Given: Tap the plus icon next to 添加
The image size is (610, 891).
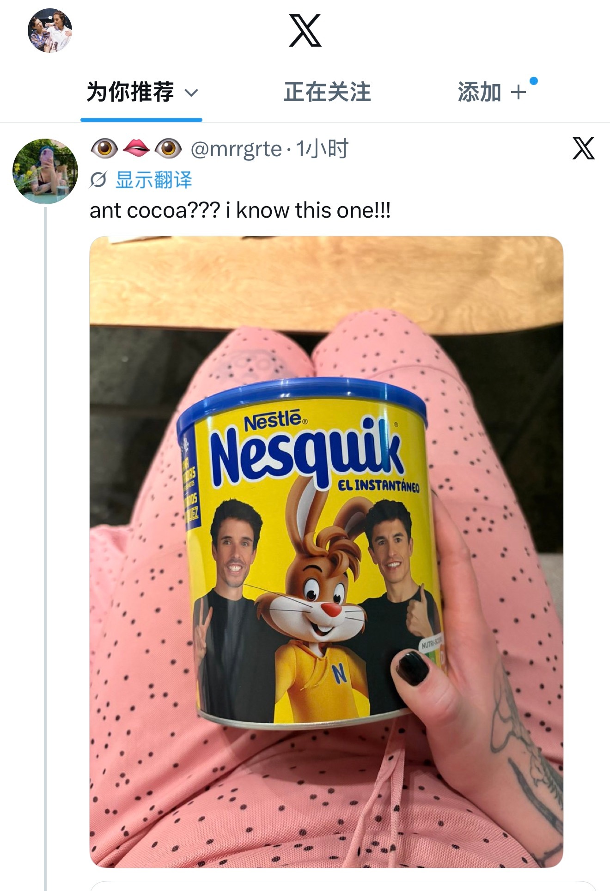Looking at the screenshot, I should point(518,92).
